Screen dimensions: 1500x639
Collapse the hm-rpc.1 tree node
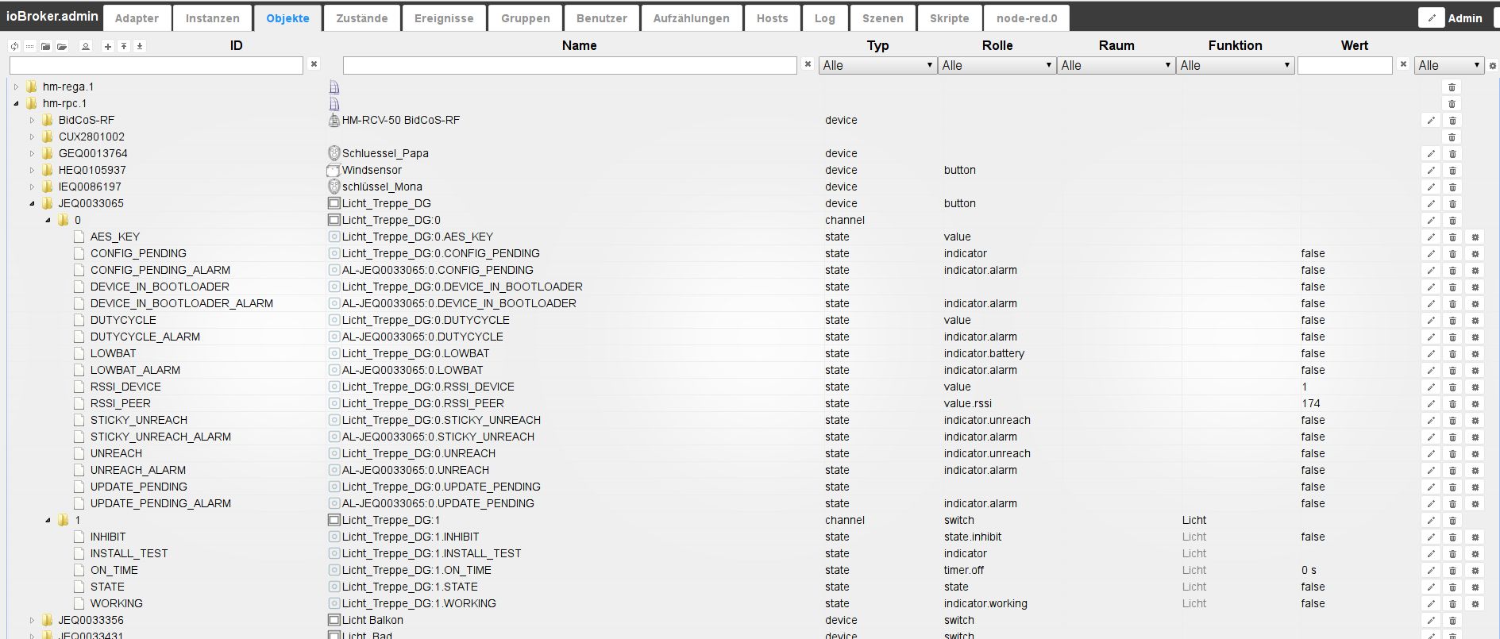pos(16,104)
